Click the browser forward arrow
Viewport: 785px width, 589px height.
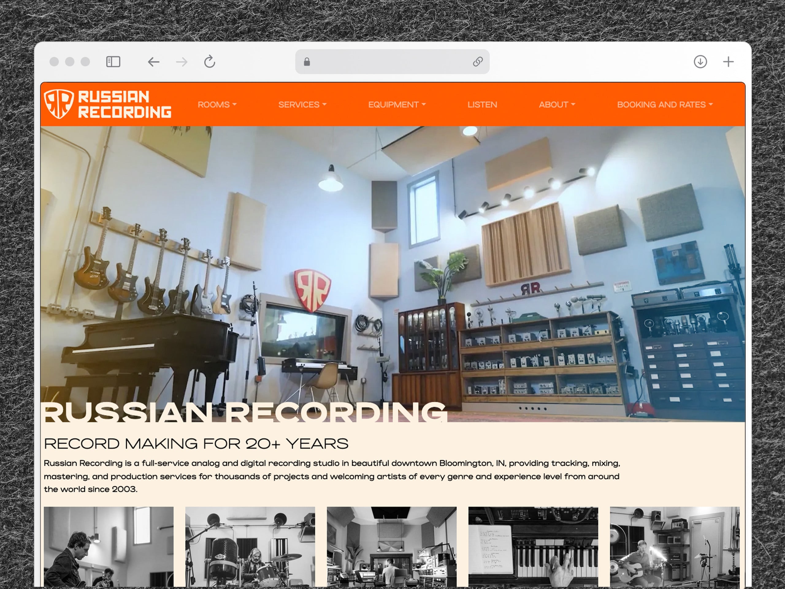pyautogui.click(x=182, y=62)
